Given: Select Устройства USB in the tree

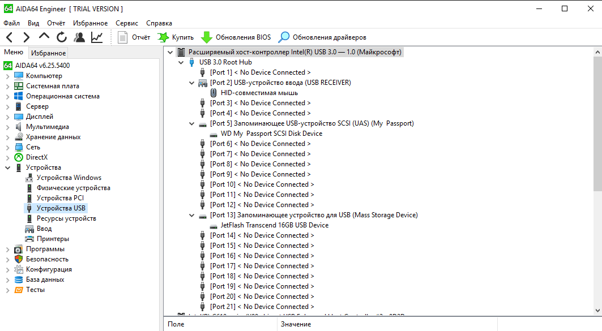Looking at the screenshot, I should tap(61, 208).
